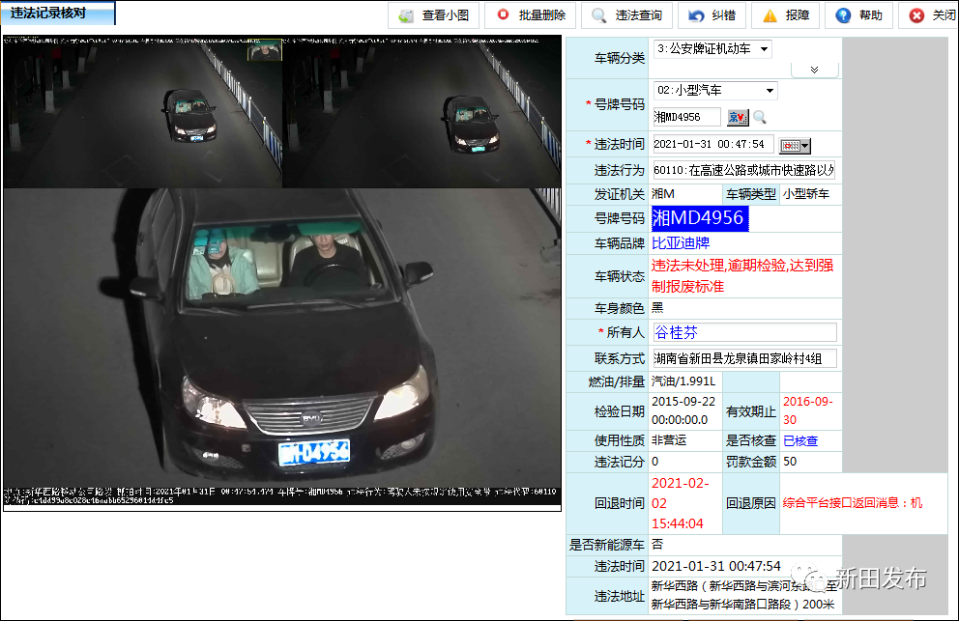The image size is (959, 621).
Task: Click the highlighted plate 湘MD4956
Action: tap(700, 218)
